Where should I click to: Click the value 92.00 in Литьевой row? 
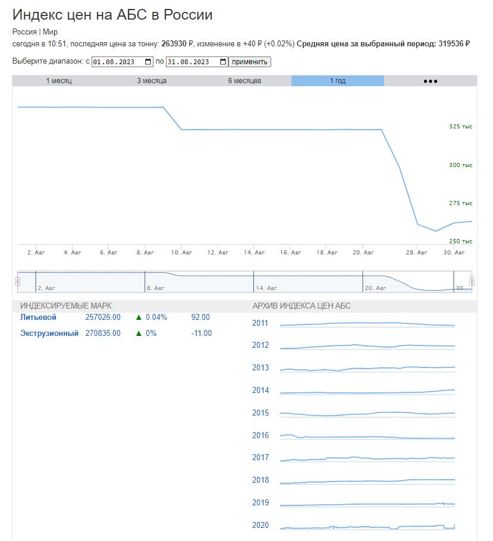pos(200,317)
